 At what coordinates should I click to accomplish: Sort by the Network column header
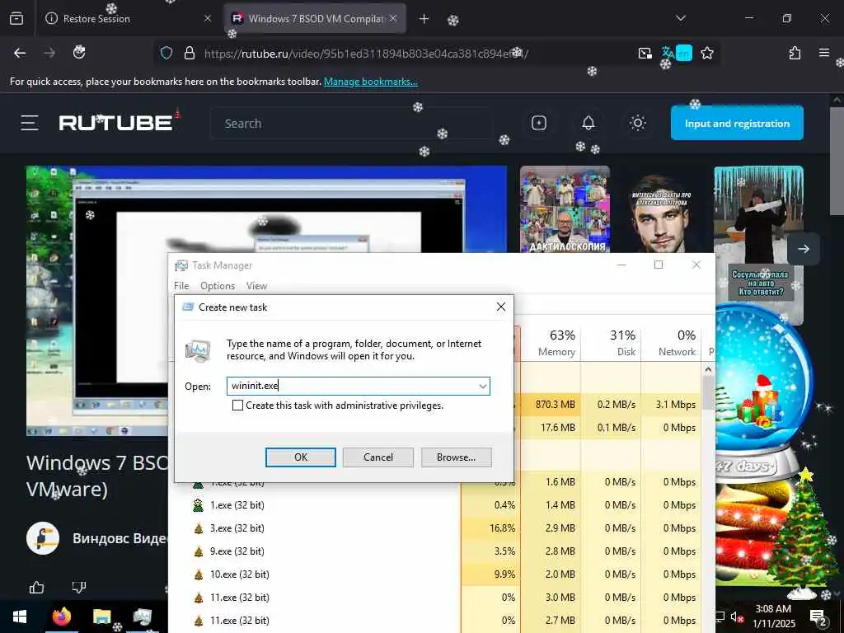coord(671,343)
